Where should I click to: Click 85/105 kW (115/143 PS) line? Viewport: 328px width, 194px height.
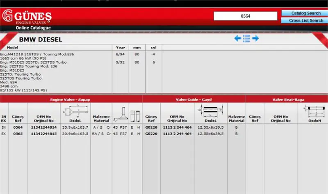23,90
